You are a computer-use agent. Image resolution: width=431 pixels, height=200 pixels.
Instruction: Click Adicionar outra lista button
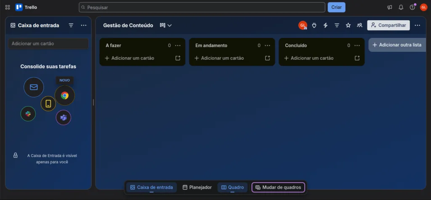pyautogui.click(x=397, y=45)
